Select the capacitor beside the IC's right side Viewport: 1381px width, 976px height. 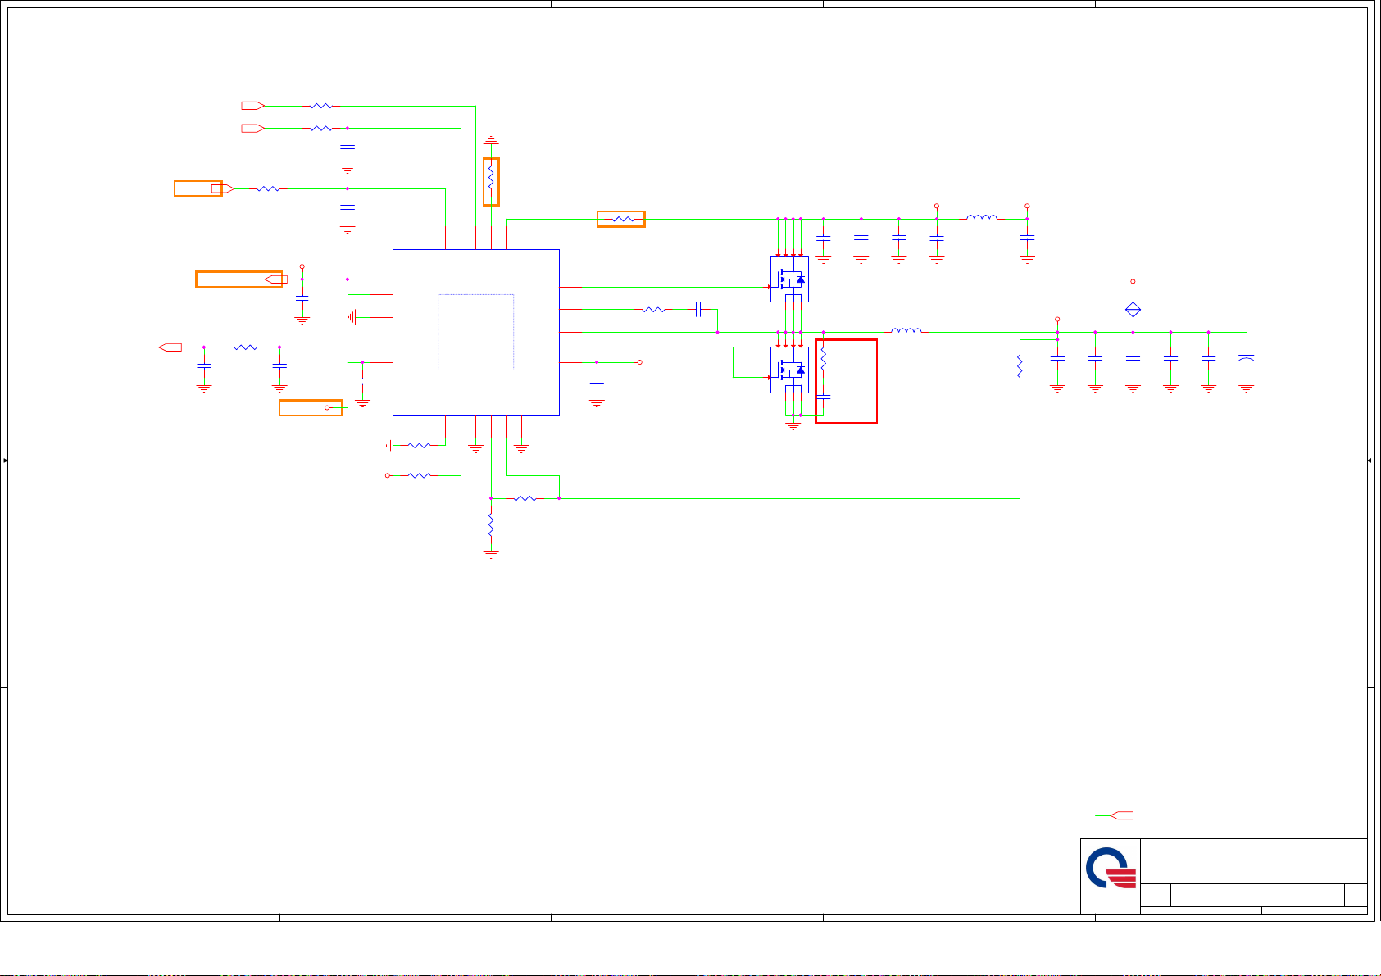pyautogui.click(x=597, y=382)
